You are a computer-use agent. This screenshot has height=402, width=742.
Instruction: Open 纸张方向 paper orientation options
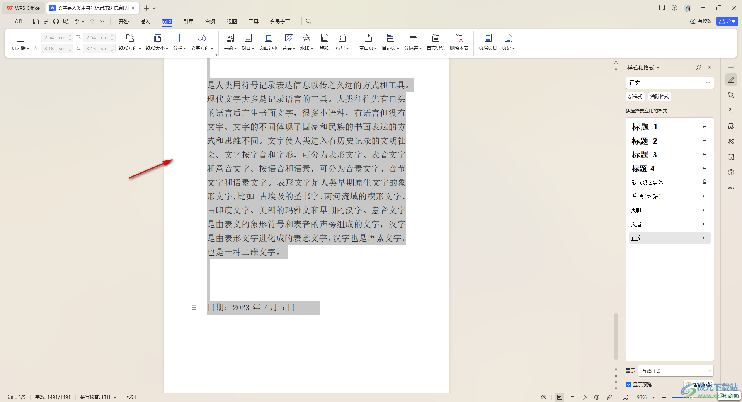click(x=130, y=42)
